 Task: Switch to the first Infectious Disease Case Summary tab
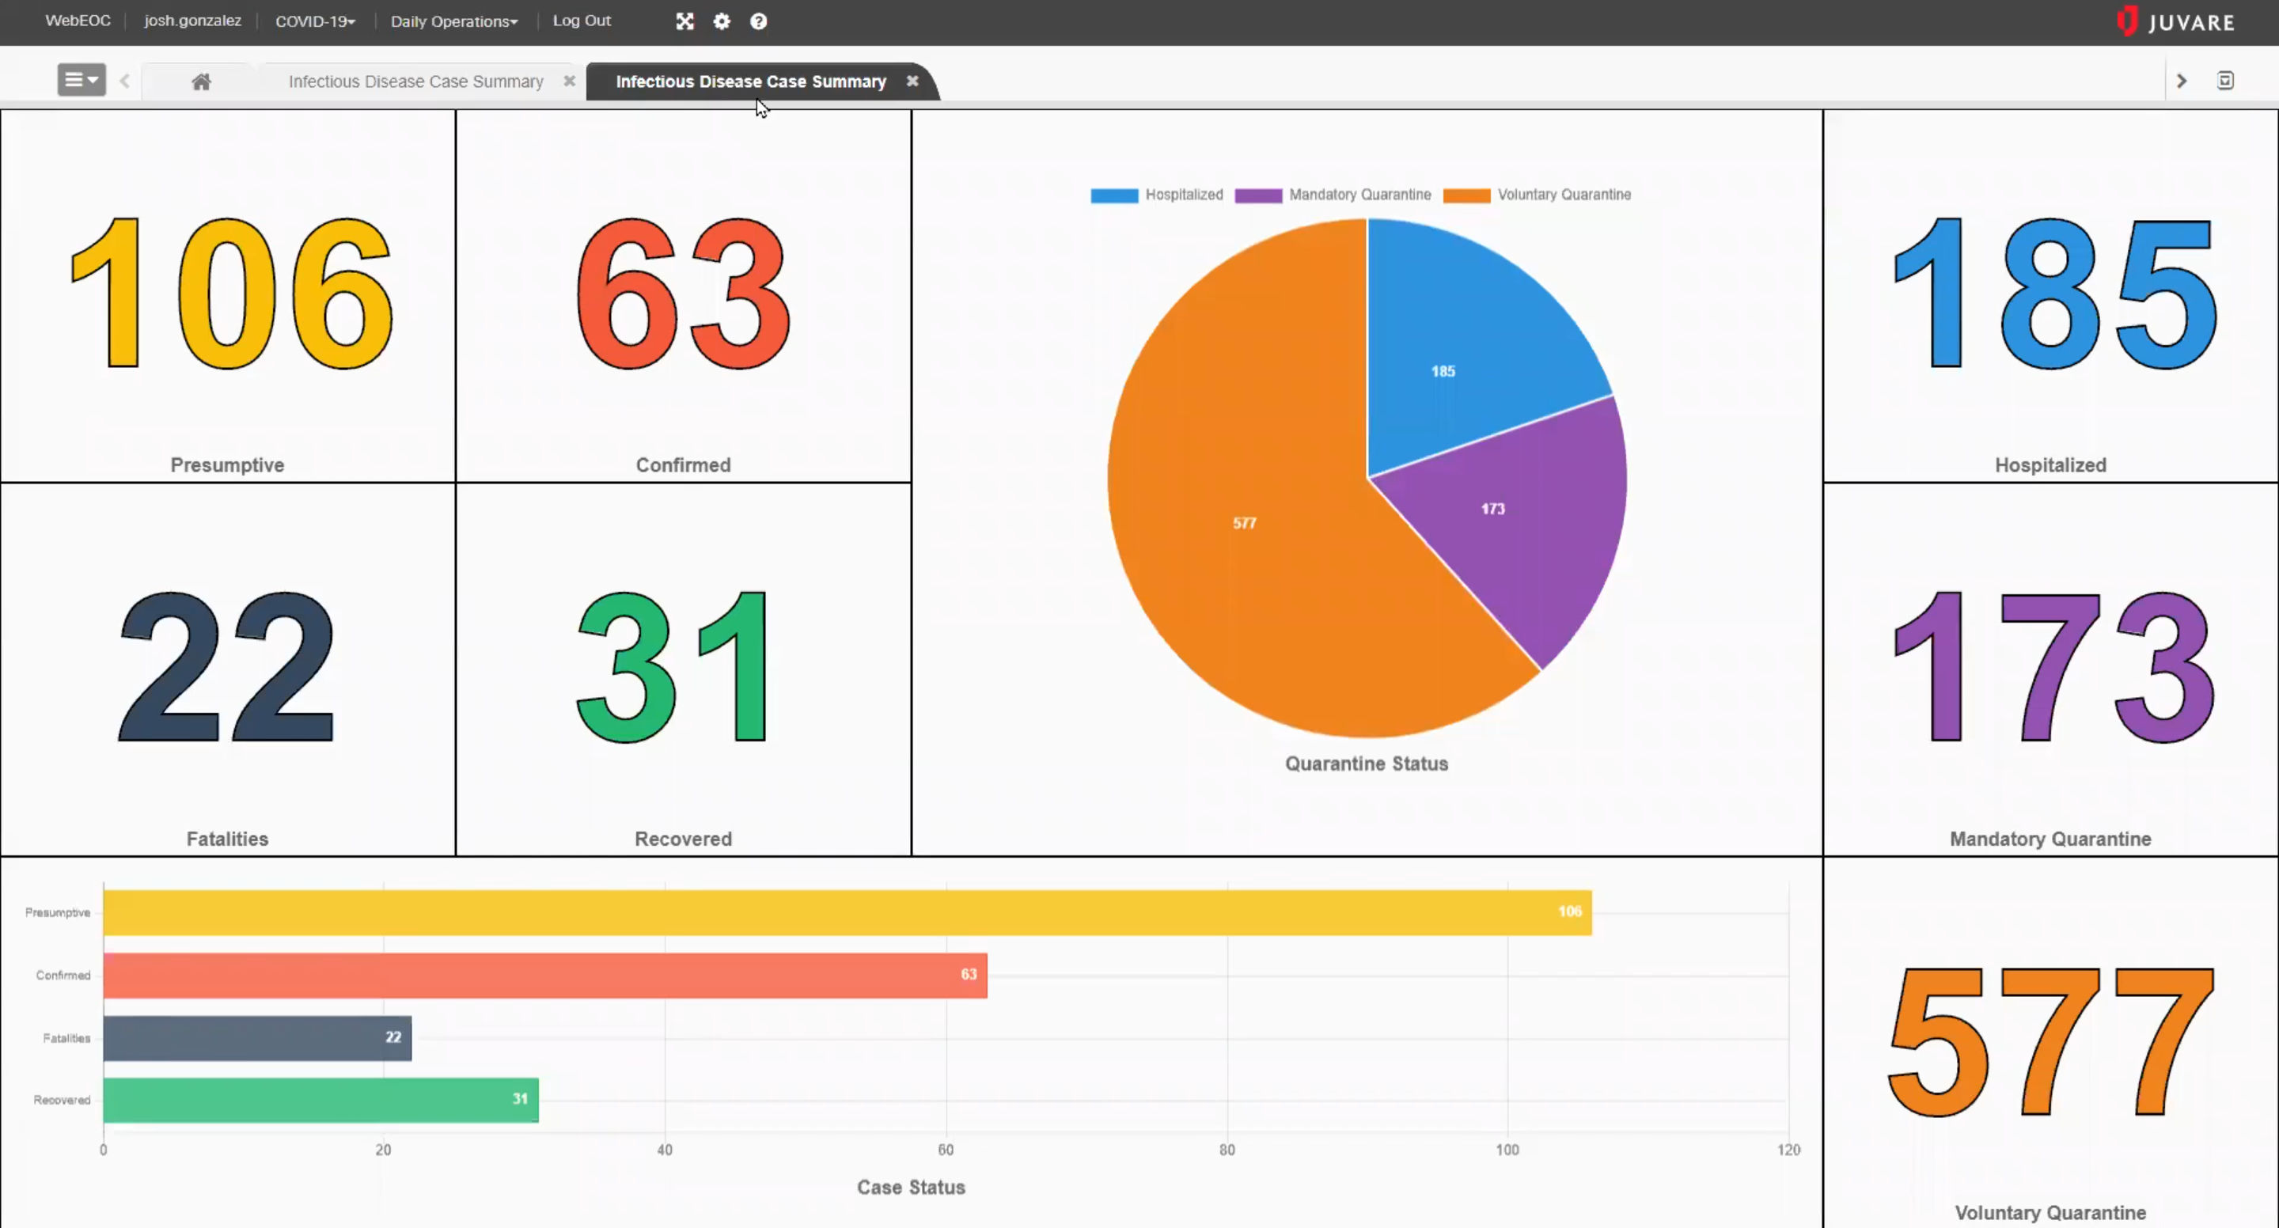pos(416,80)
